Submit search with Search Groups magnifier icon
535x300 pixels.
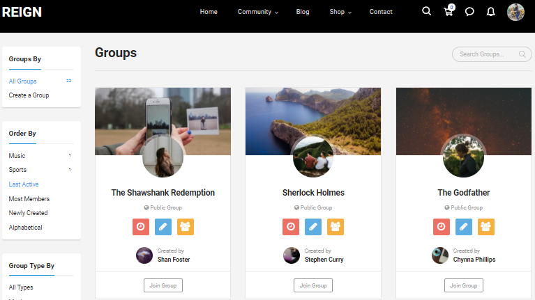coord(522,54)
